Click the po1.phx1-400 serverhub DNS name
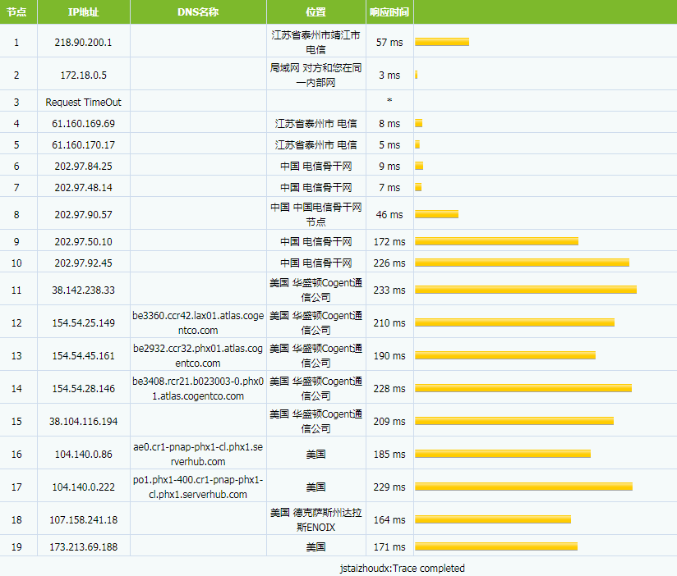The image size is (677, 576). (x=197, y=487)
